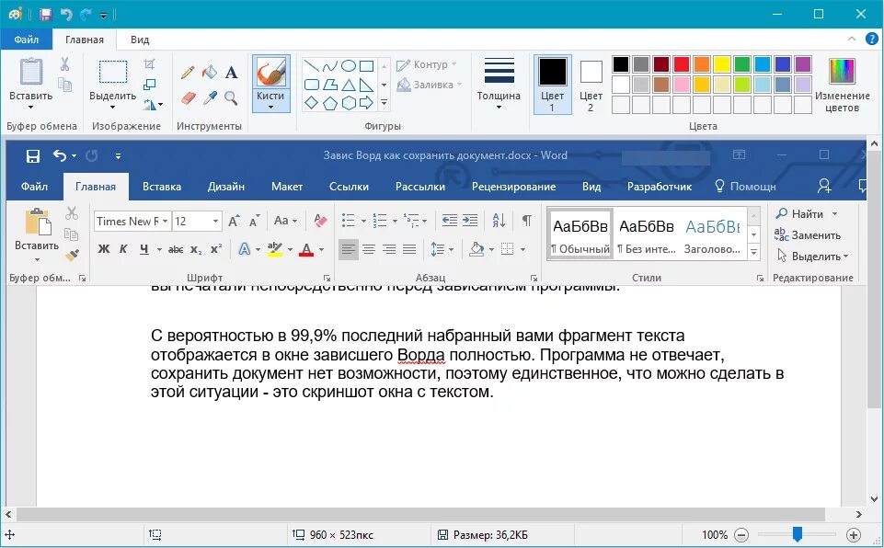884x548 pixels.
Task: Choose the Right arrow shape
Action: 366,103
